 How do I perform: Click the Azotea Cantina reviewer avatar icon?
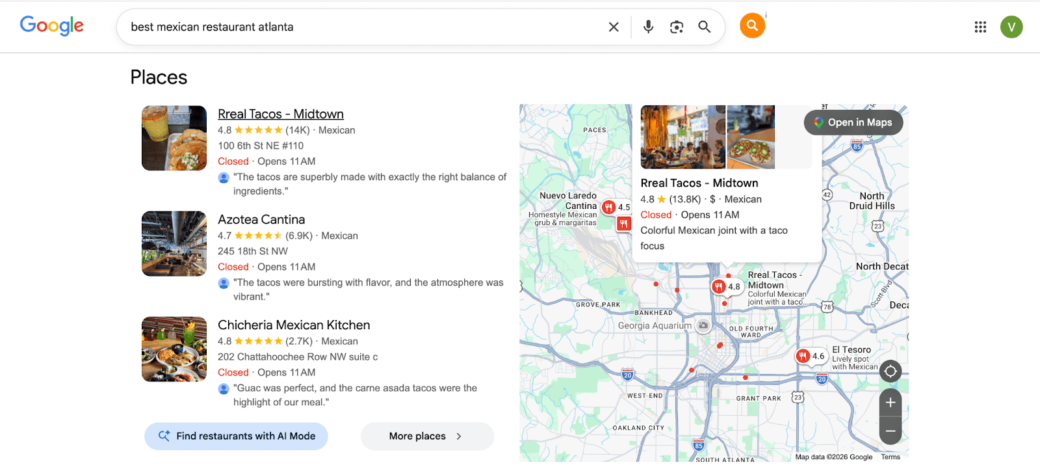[x=224, y=283]
